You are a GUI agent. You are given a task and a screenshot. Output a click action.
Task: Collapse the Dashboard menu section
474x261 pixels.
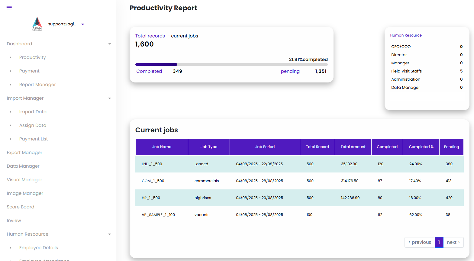110,44
